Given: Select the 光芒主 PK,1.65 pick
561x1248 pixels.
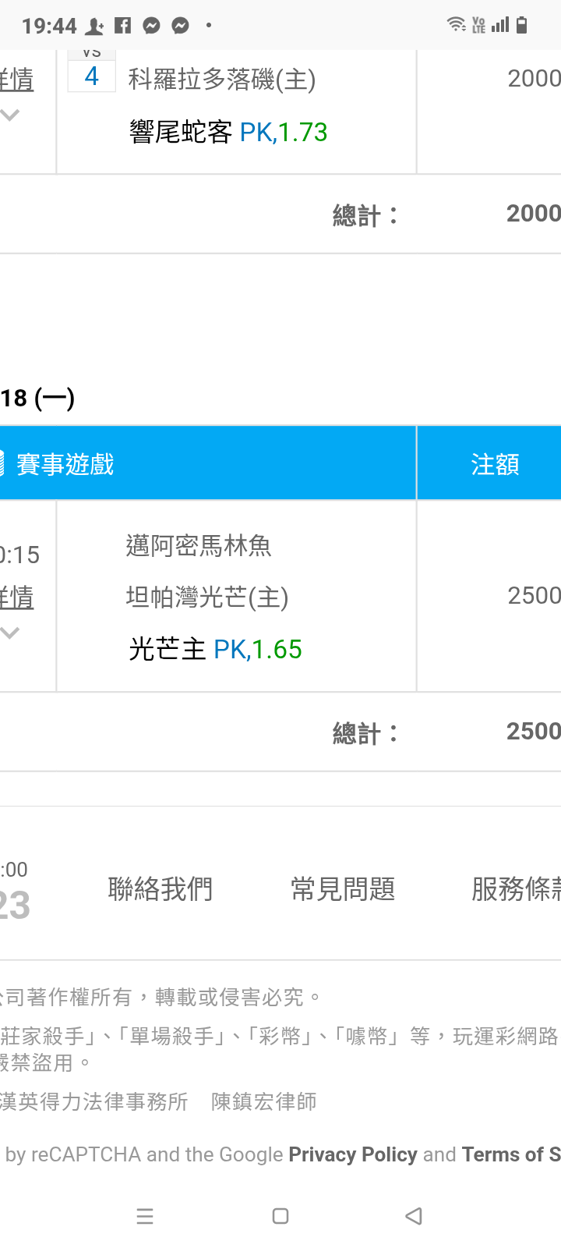Looking at the screenshot, I should pos(215,649).
